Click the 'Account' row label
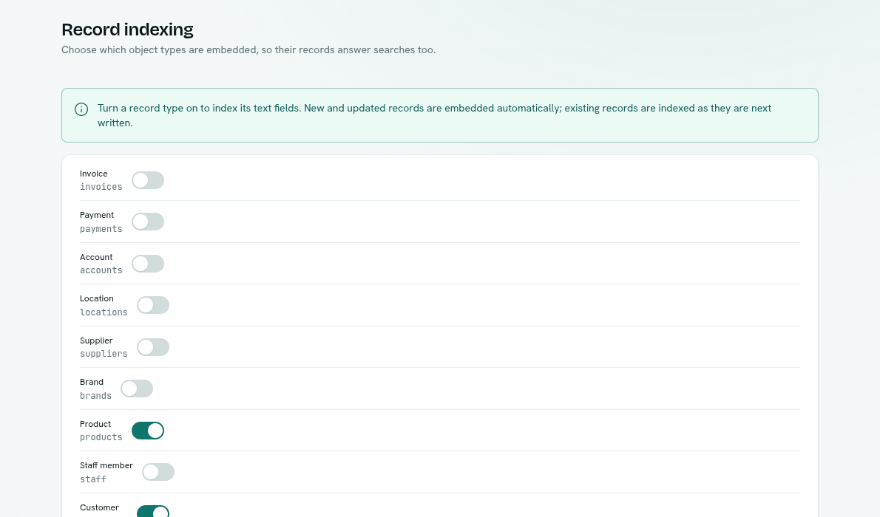The image size is (880, 517). point(96,257)
